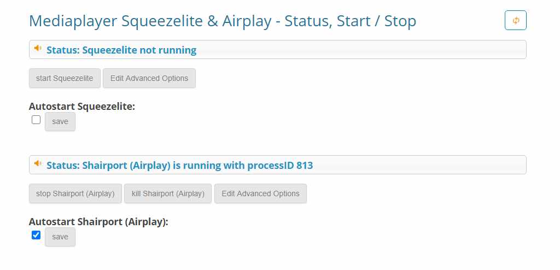Open Edit Advanced Options for Shairport
The width and height of the screenshot is (560, 270).
[260, 193]
